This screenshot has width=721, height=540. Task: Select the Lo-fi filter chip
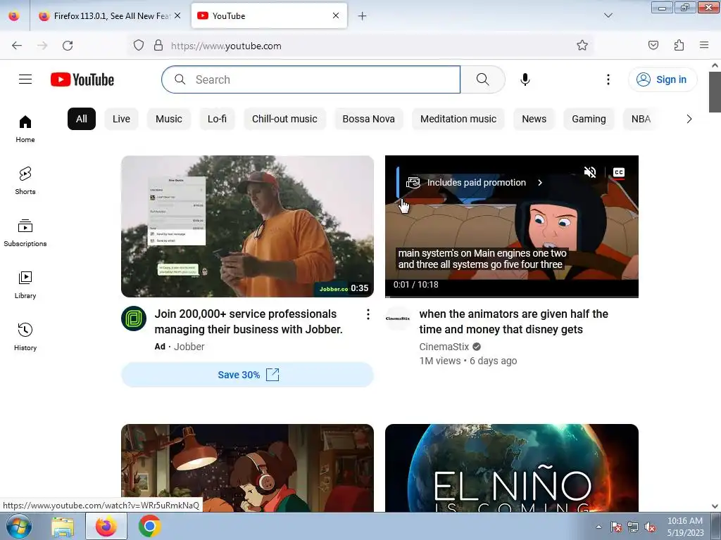217,119
